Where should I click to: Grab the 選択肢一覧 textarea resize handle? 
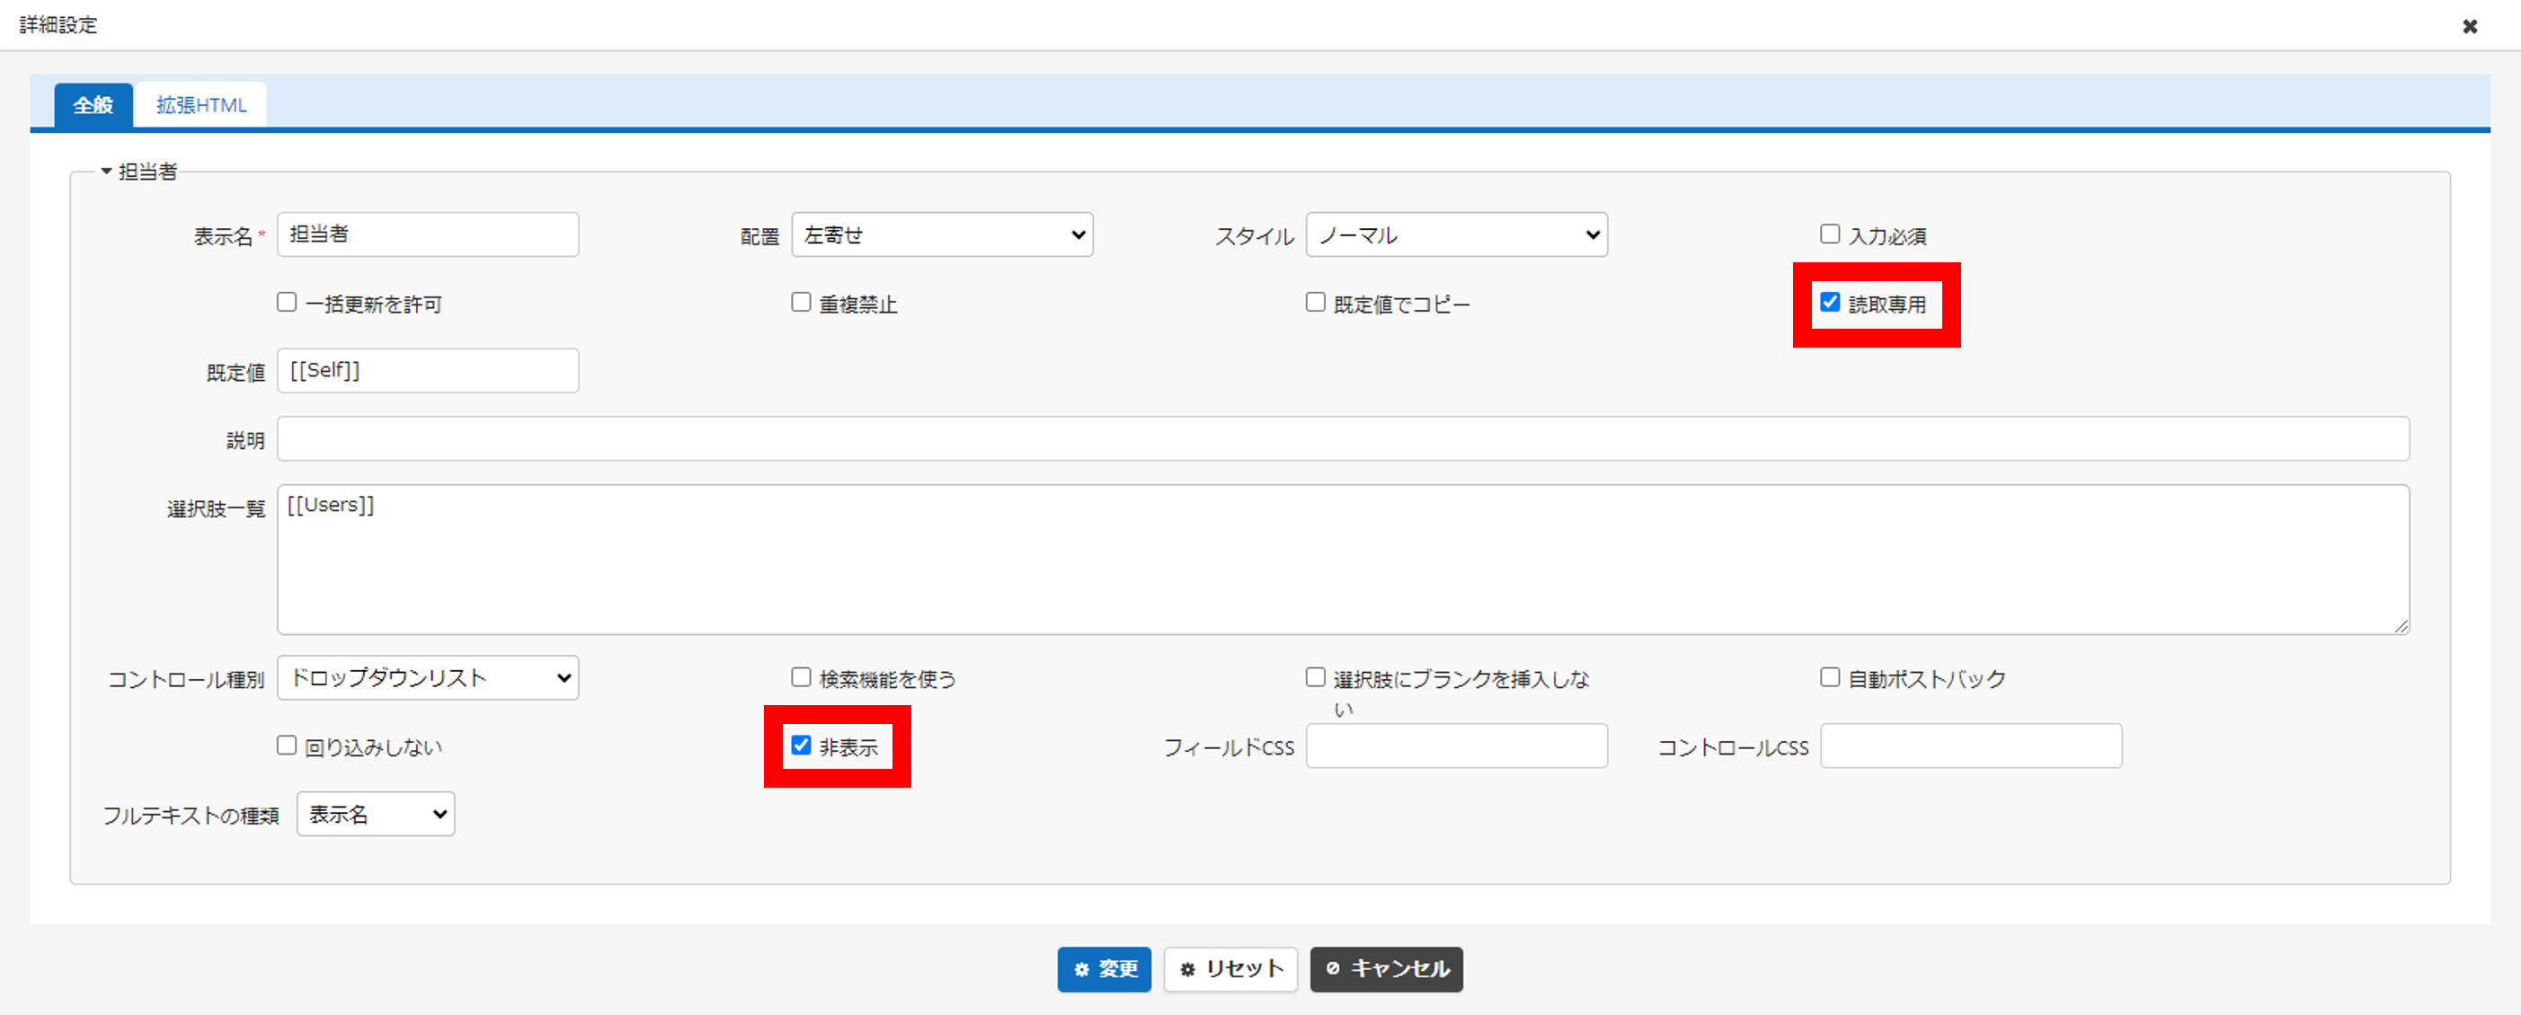point(2401,626)
